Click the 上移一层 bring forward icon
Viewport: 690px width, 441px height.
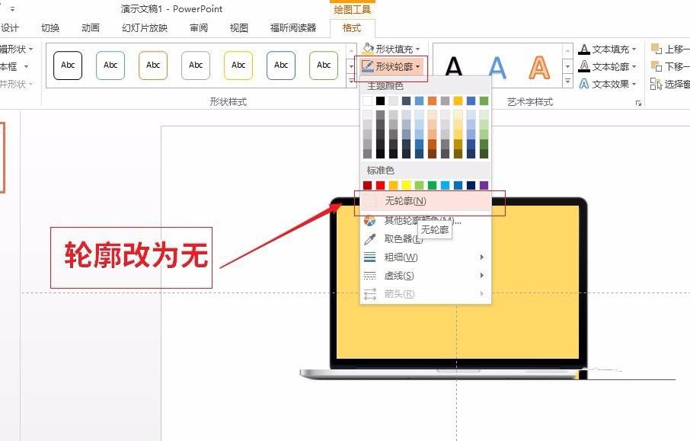(656, 47)
